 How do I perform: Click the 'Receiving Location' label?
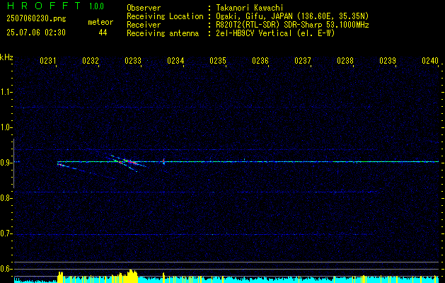pos(165,16)
